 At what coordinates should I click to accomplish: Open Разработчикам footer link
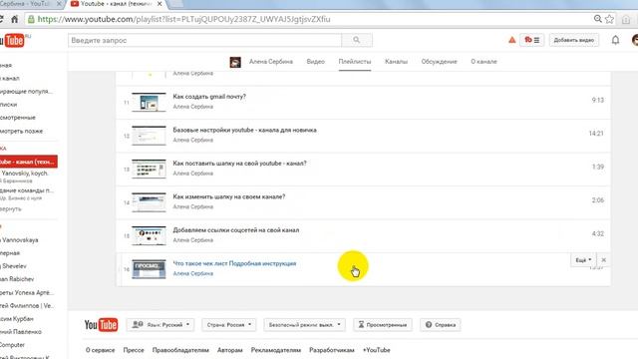pyautogui.click(x=332, y=350)
